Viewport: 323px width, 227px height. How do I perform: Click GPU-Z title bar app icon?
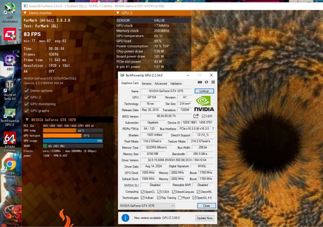122,75
